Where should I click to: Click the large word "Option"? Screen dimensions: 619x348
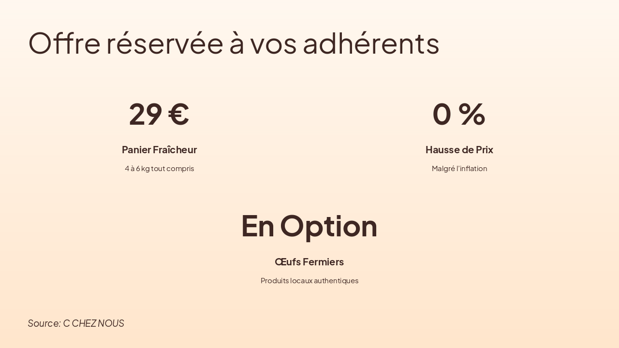click(x=328, y=226)
